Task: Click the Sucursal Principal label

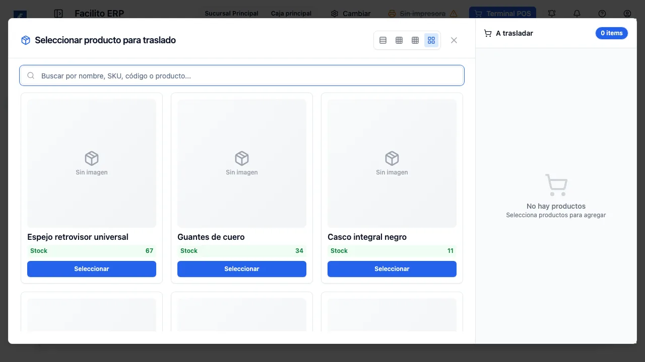Action: (x=231, y=14)
